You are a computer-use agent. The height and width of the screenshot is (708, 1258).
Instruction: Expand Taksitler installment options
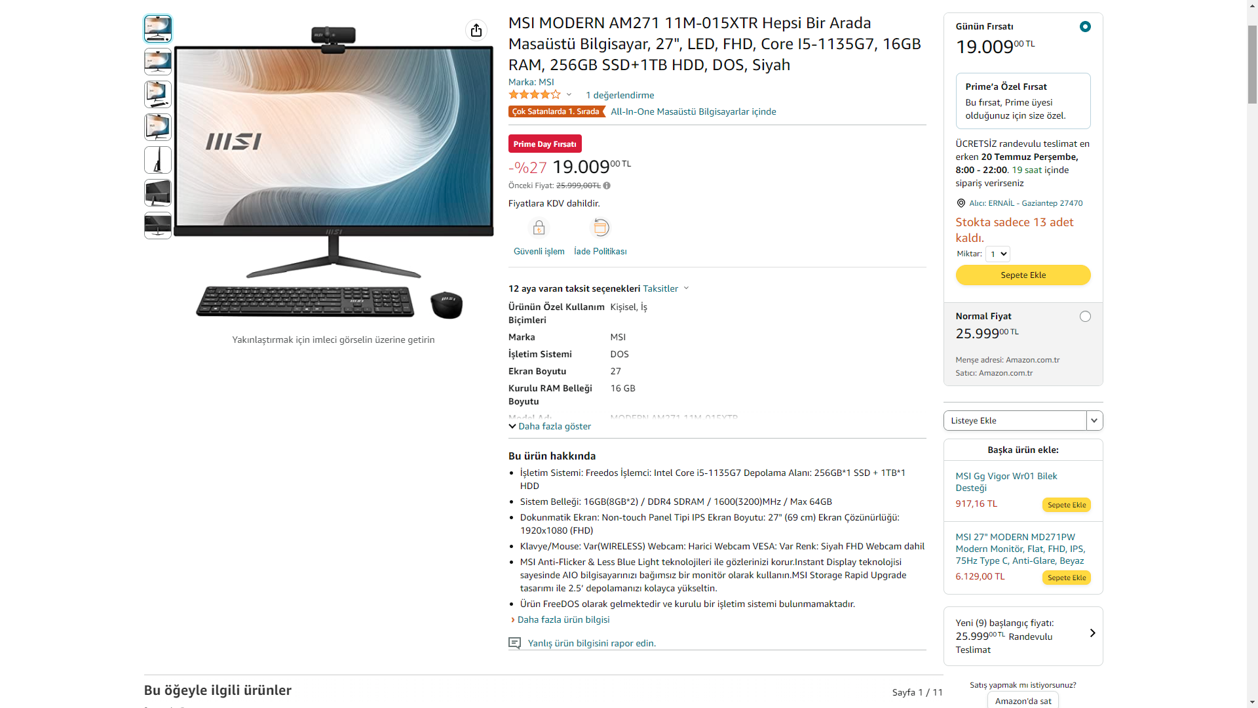pos(666,288)
